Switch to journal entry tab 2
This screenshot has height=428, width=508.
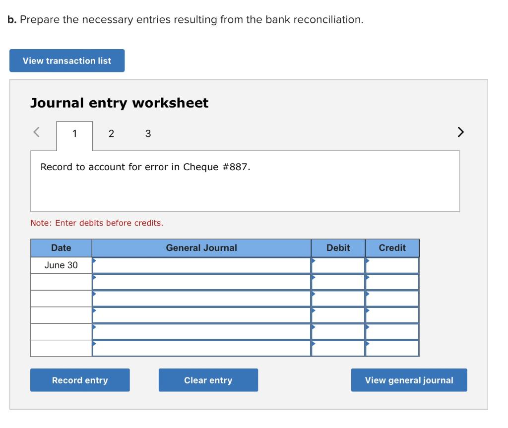pos(111,133)
